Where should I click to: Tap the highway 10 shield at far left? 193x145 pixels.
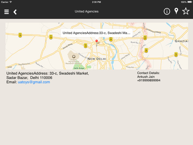tap(20, 35)
